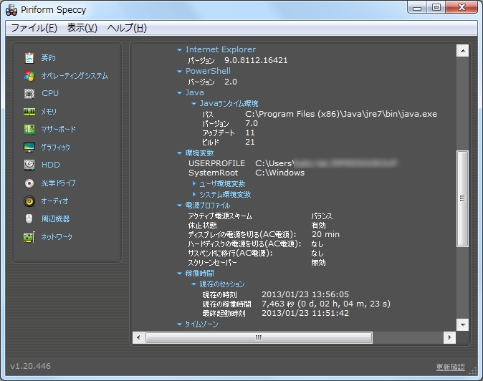Click the Speccy app icon in title bar
483x381 pixels.
pyautogui.click(x=11, y=10)
